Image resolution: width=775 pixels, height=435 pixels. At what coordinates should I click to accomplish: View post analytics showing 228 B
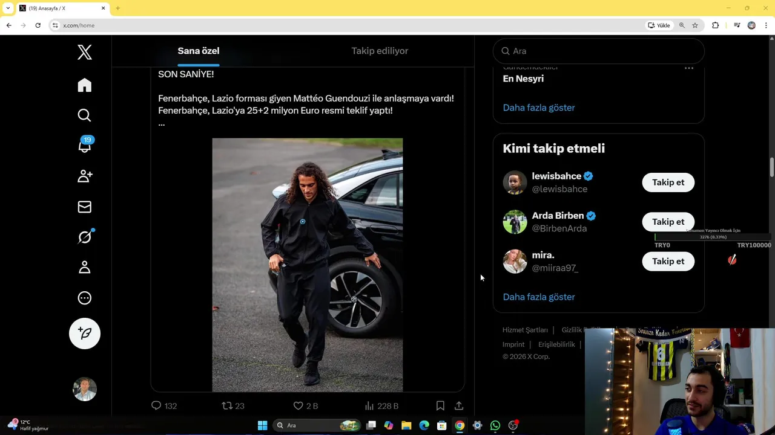[x=381, y=406]
